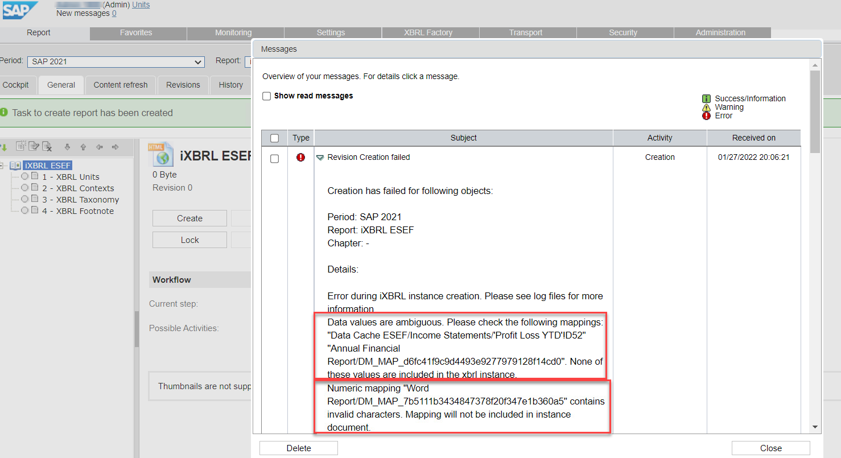This screenshot has height=458, width=841.
Task: Click the new chapter icon in tree toolbar
Action: 21,146
